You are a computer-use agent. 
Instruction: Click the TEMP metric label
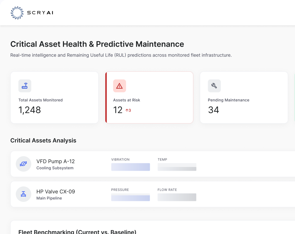(x=162, y=159)
